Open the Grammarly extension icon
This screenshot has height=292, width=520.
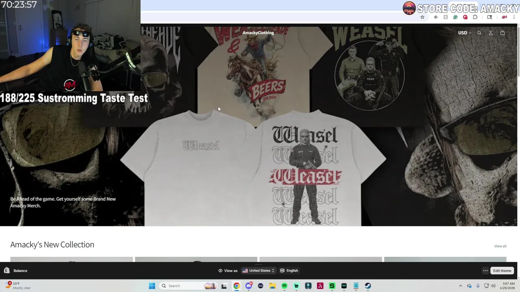coord(455,17)
